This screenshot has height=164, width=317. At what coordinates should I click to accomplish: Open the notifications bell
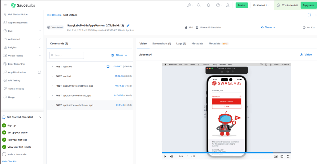(208, 5)
